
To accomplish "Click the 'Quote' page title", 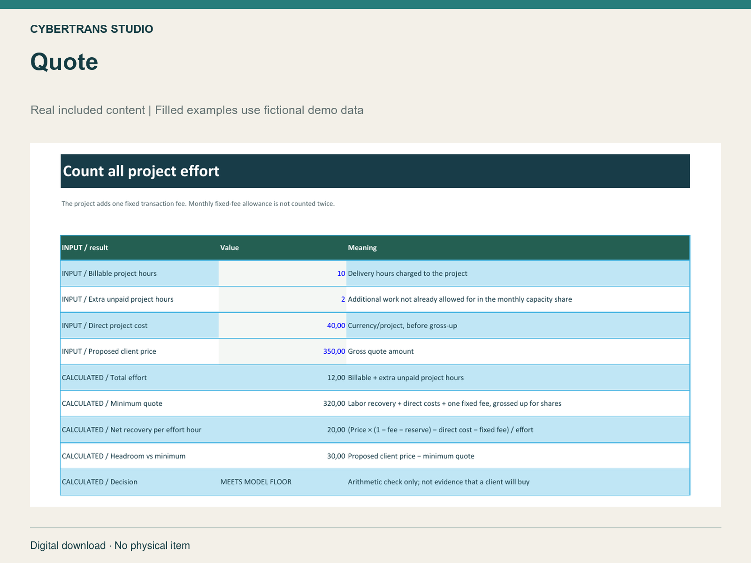I will coord(64,61).
